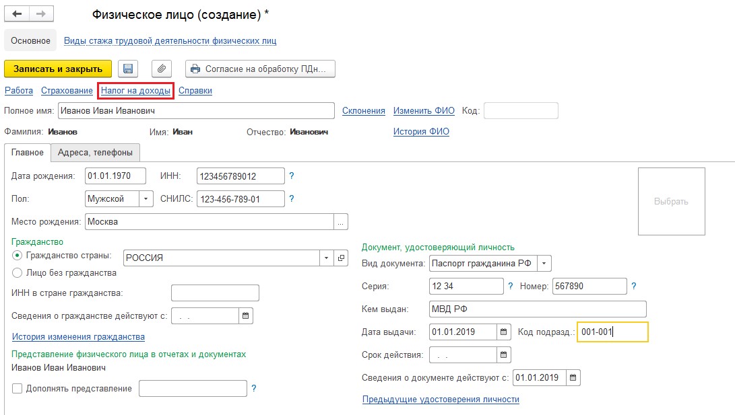
Task: Open the РОССИЯ country dropdown arrow
Action: point(327,258)
